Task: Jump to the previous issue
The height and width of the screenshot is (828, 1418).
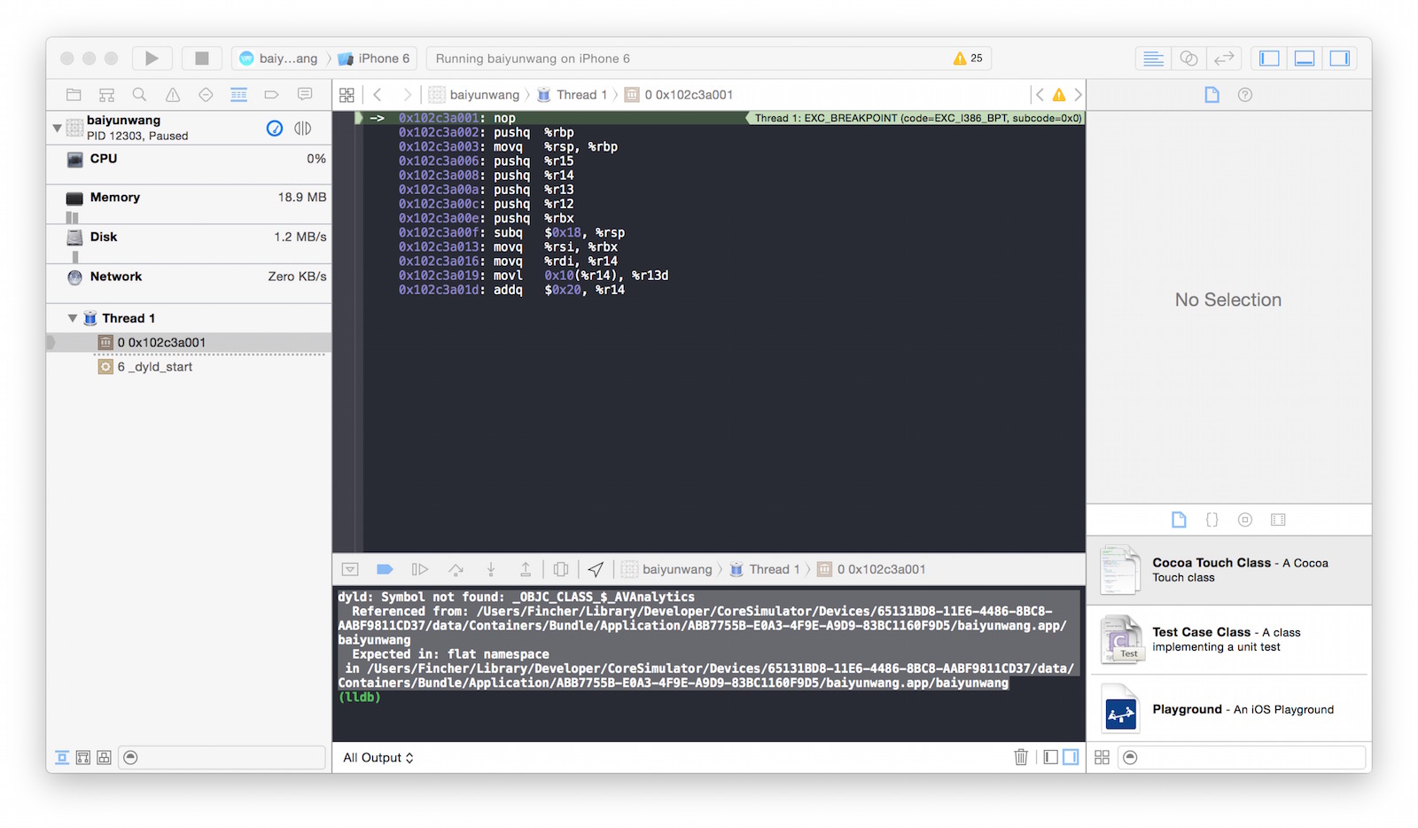Action: 1040,95
